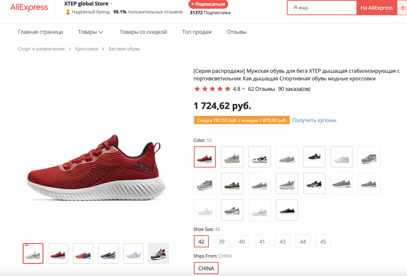Choose the zebra-striped sneaker color option
This screenshot has height=276, width=407.
(232, 183)
